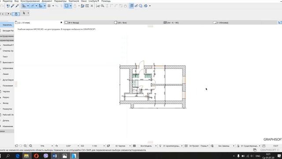Open the Документ menu

(x=47, y=1)
